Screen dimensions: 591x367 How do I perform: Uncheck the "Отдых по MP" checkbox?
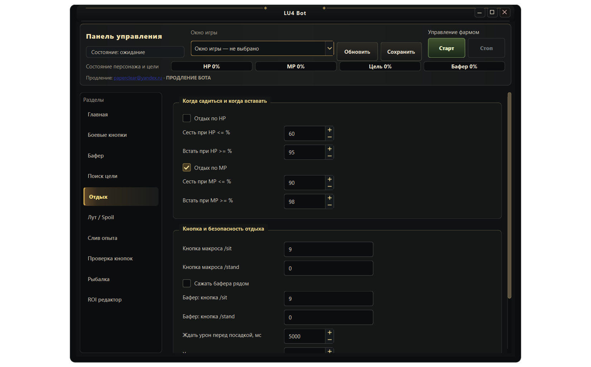pos(187,168)
